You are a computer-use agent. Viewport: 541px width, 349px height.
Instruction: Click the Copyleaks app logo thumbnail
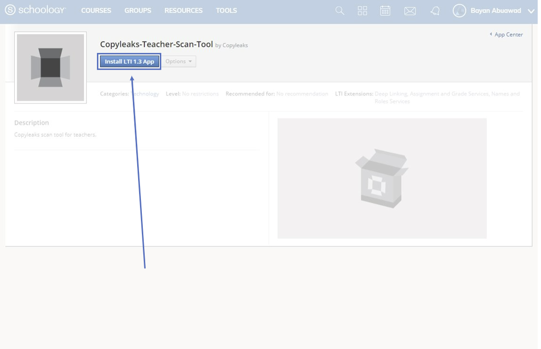pos(51,68)
